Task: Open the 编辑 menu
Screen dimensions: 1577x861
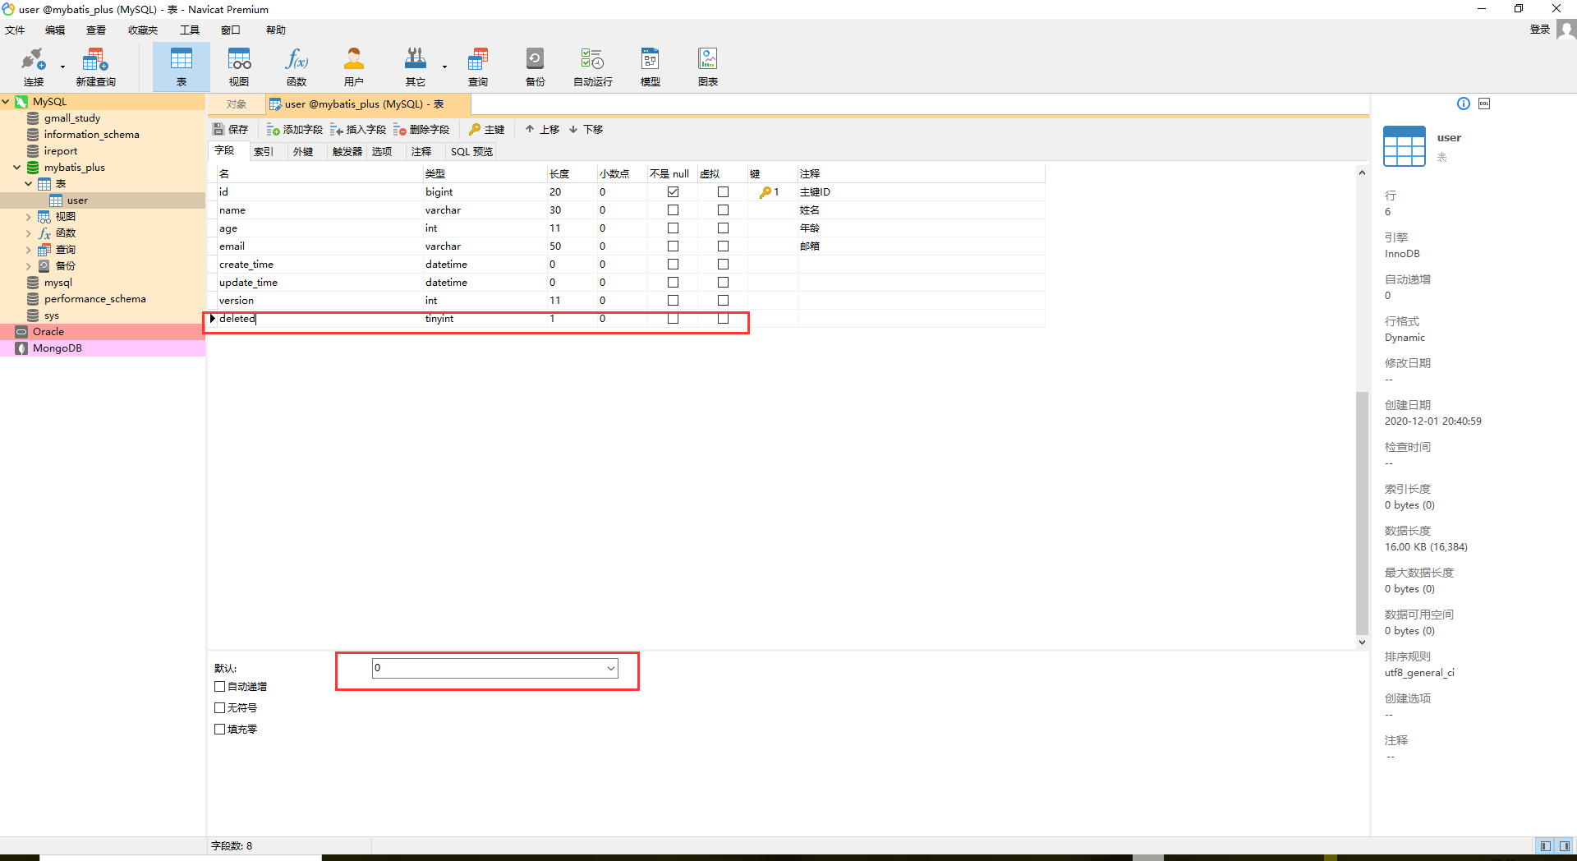Action: point(55,30)
